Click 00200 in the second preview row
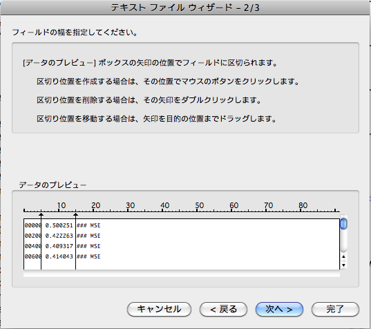371x329 pixels. (33, 236)
